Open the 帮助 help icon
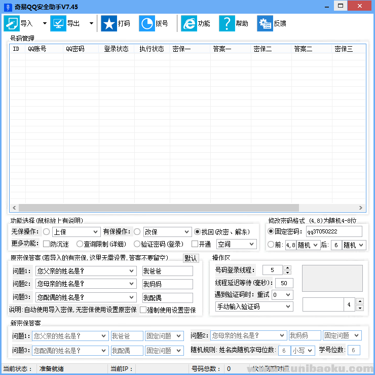Image resolution: width=375 pixels, height=375 pixels. point(227,23)
